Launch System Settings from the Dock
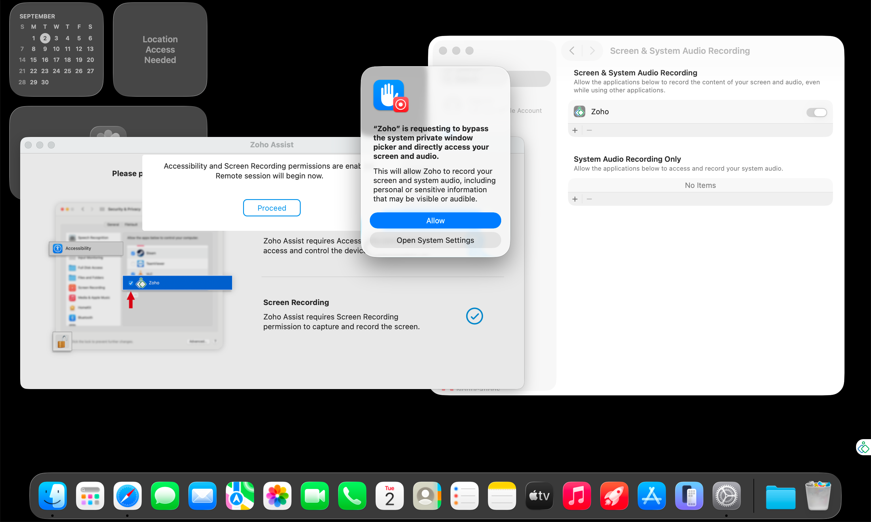Viewport: 871px width, 522px height. click(x=726, y=496)
